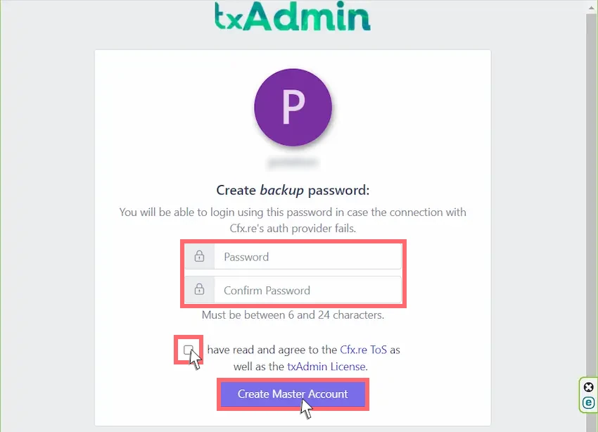This screenshot has height=432, width=598.
Task: Click the Cfx.re auth provider description text
Action: pos(293,220)
